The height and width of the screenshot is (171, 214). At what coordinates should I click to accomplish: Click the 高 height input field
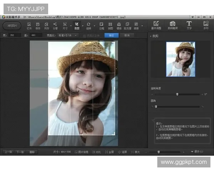36,35
